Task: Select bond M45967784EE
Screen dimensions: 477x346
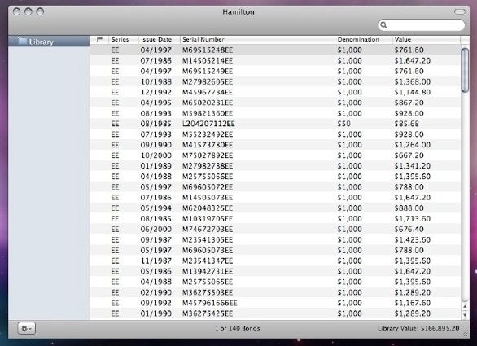Action: [x=275, y=92]
